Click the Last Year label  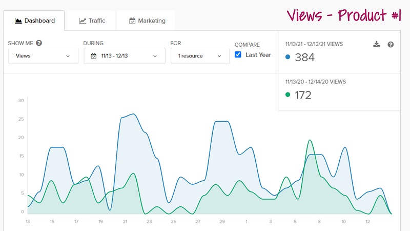coord(258,55)
